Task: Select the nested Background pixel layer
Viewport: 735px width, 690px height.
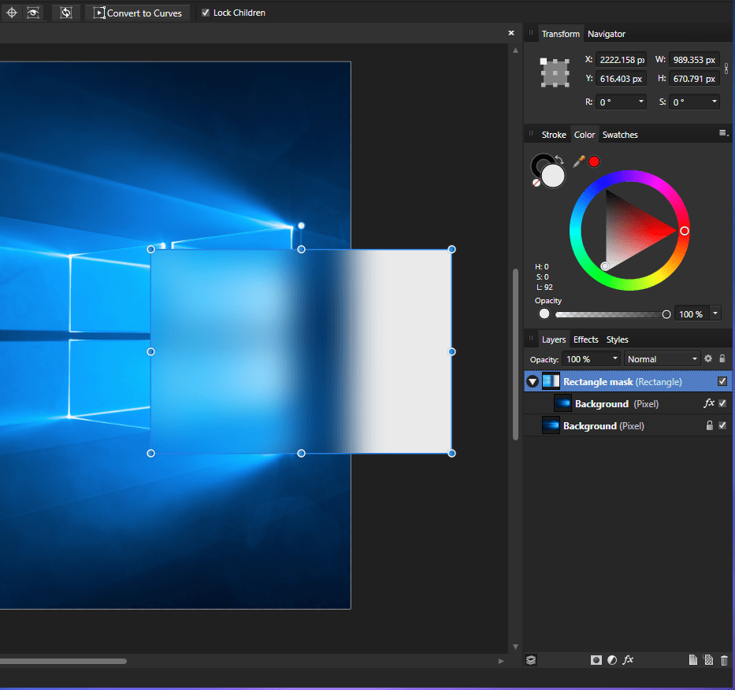Action: tap(628, 403)
